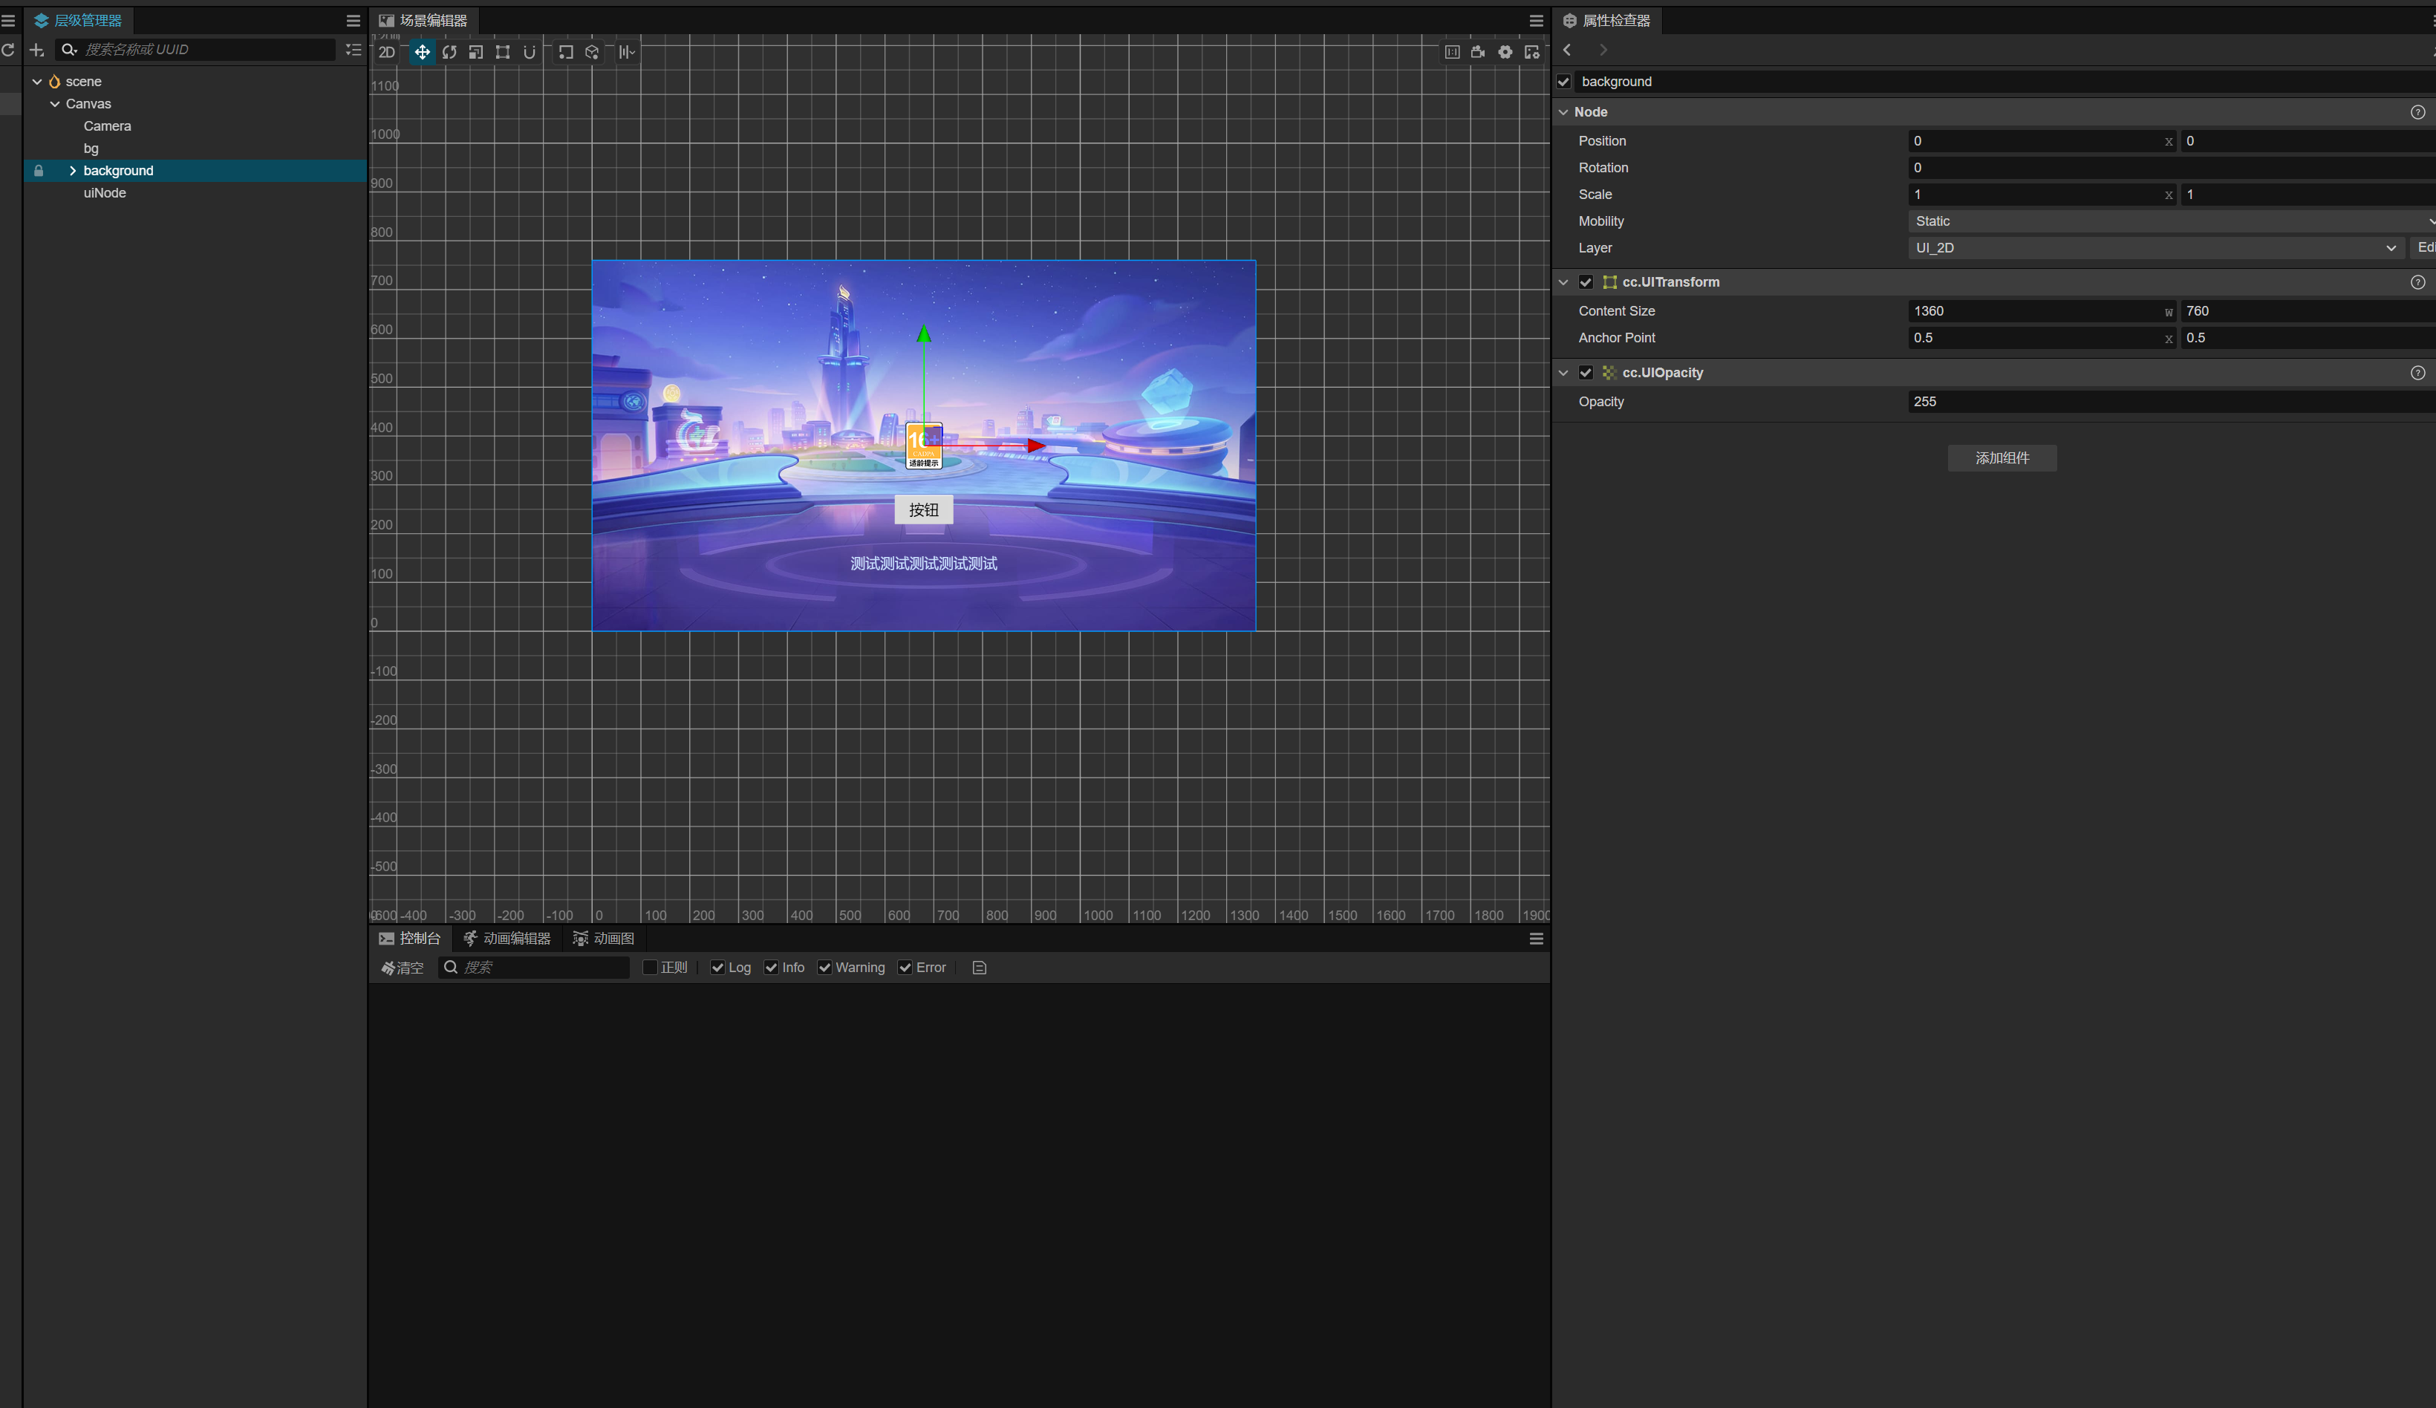Click the 添加组件 button
Image resolution: width=2436 pixels, height=1408 pixels.
click(x=2001, y=458)
